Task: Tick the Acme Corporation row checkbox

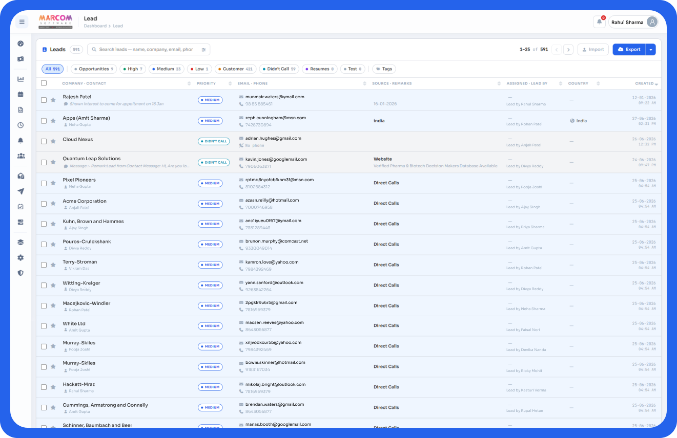Action: 44,204
